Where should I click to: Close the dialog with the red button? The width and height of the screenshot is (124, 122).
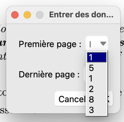(15, 15)
